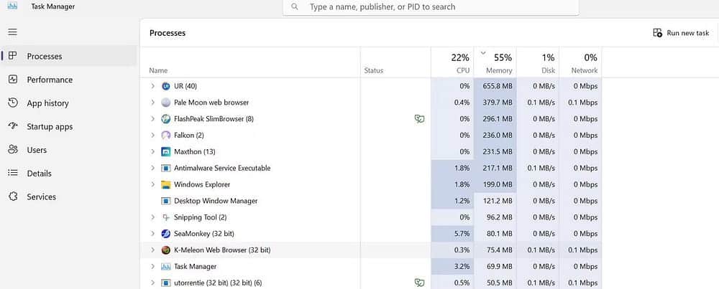The image size is (719, 289).
Task: Click the 50.5 MB memory value
Action: point(500,283)
